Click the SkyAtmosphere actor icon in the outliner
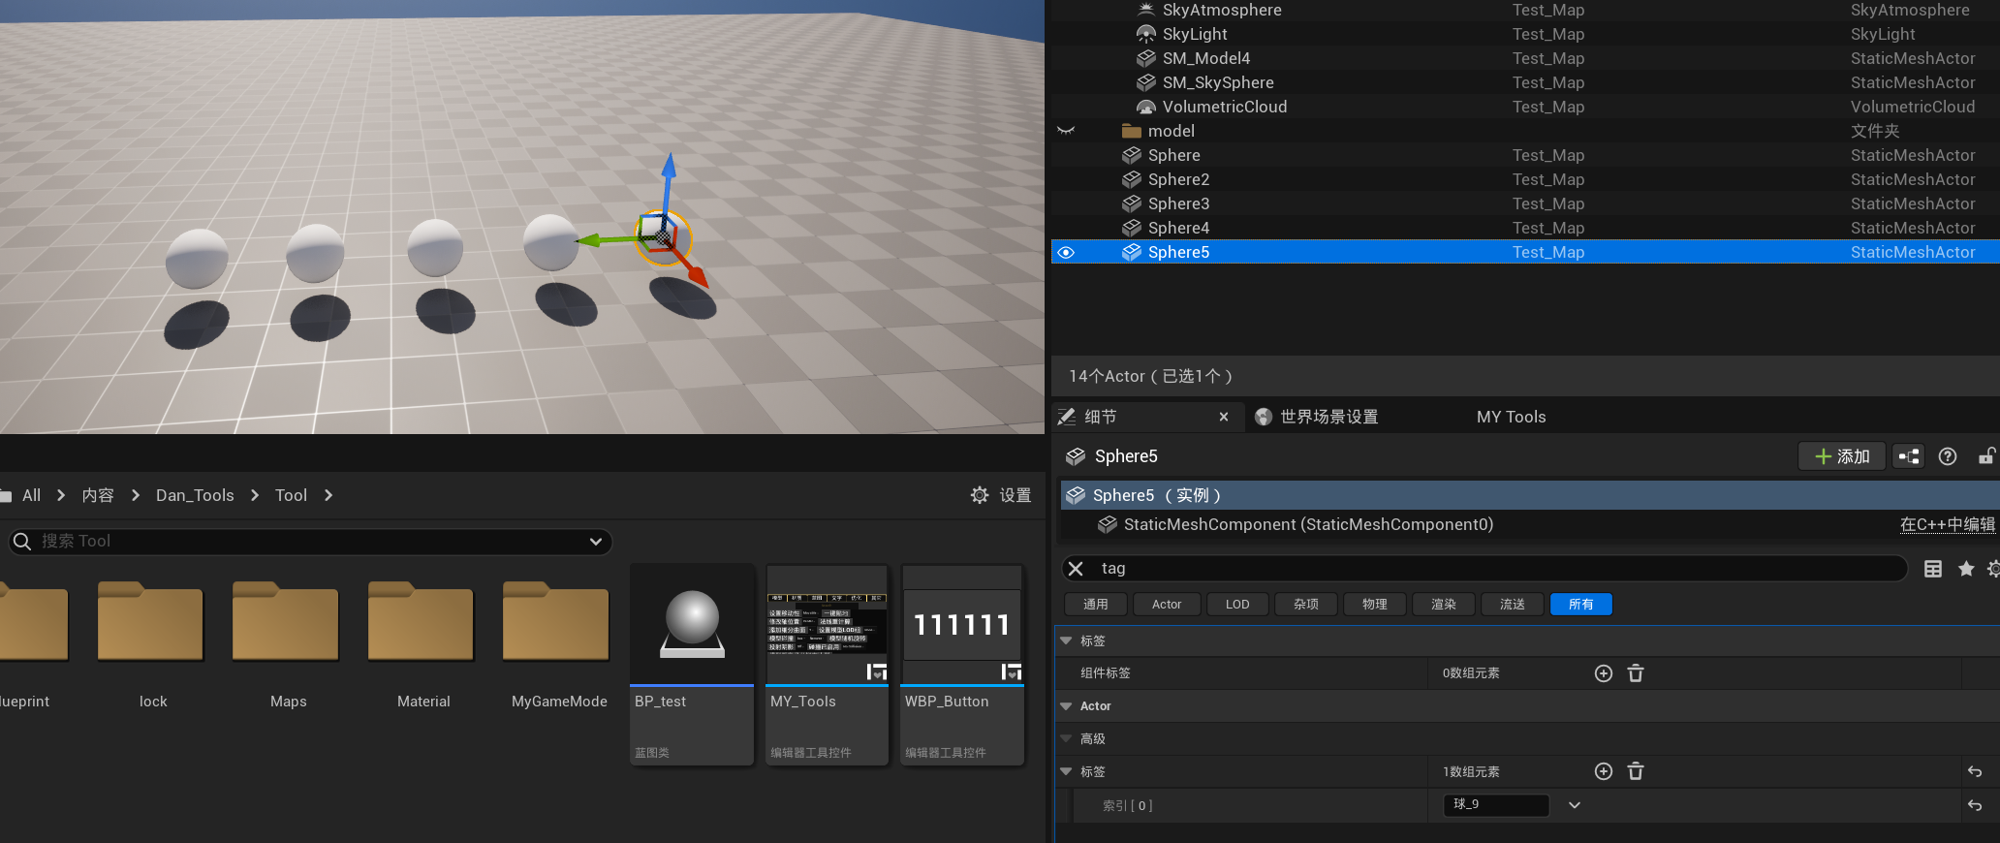2000x843 pixels. point(1146,10)
